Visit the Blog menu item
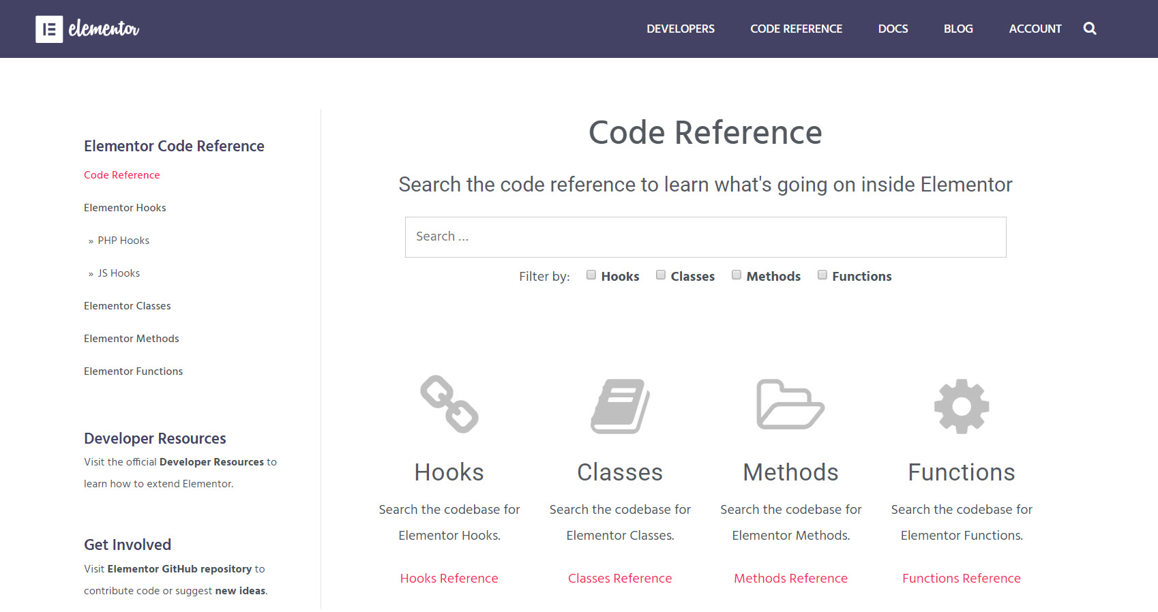Screen dimensions: 1158x612 tap(958, 29)
